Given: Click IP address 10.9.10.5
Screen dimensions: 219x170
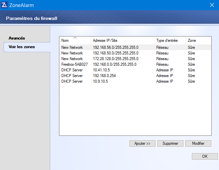Looking at the screenshot, I should [x=101, y=81].
